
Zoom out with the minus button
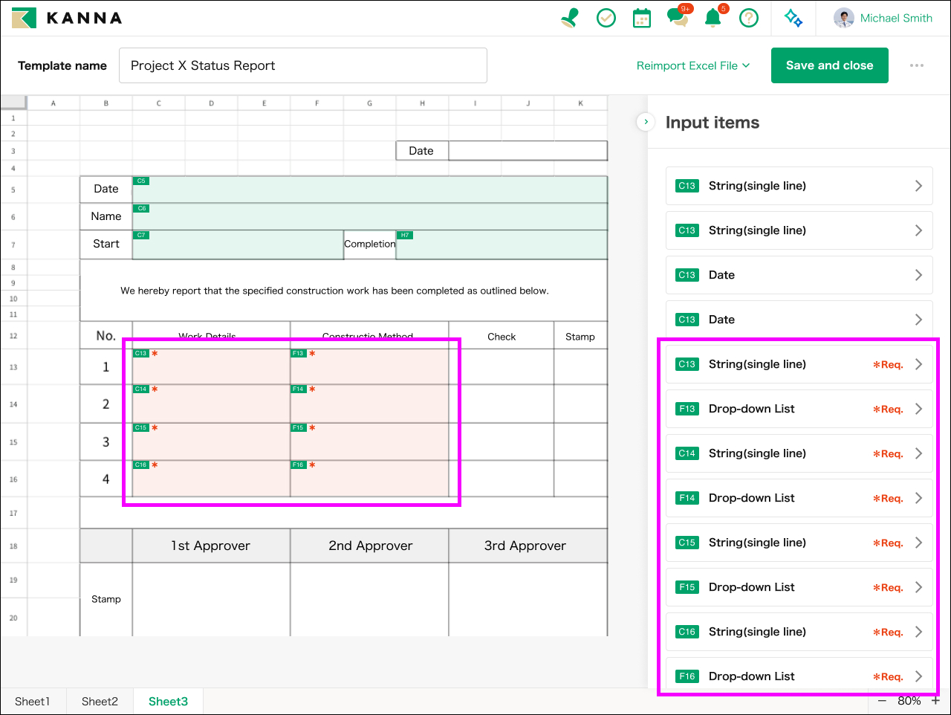tap(882, 701)
